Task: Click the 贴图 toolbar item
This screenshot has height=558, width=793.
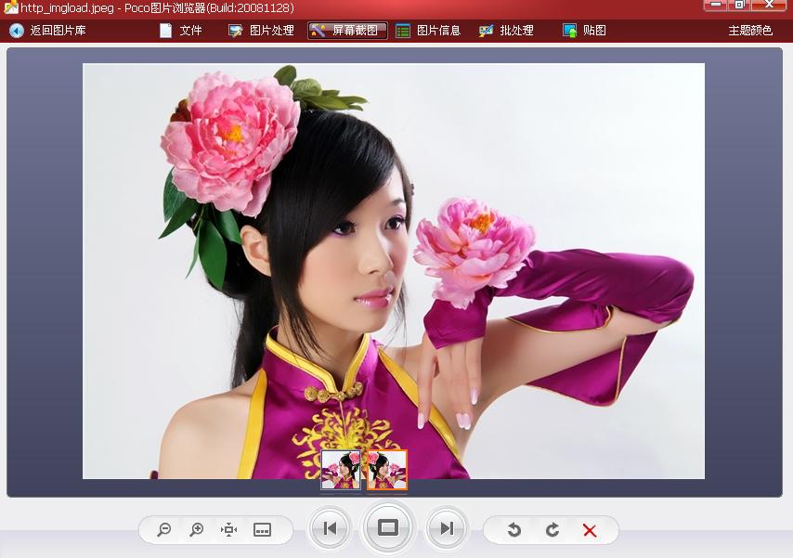Action: click(x=585, y=31)
